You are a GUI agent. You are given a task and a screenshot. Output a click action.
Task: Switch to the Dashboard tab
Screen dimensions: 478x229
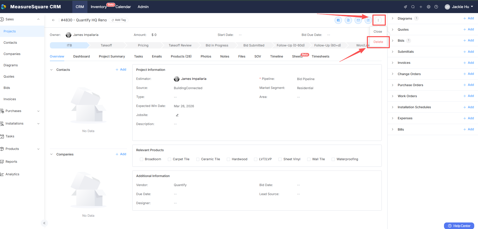tap(81, 56)
